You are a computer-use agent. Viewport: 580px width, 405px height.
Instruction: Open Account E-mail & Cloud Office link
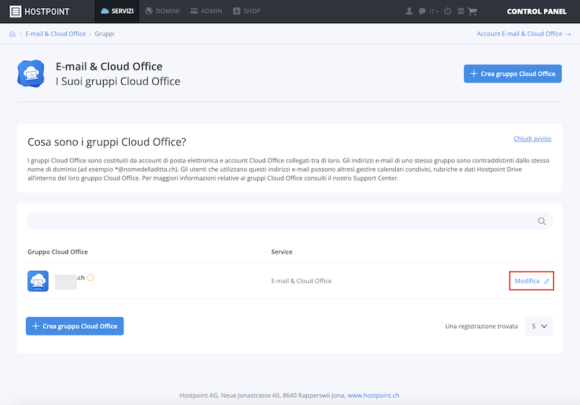click(523, 33)
